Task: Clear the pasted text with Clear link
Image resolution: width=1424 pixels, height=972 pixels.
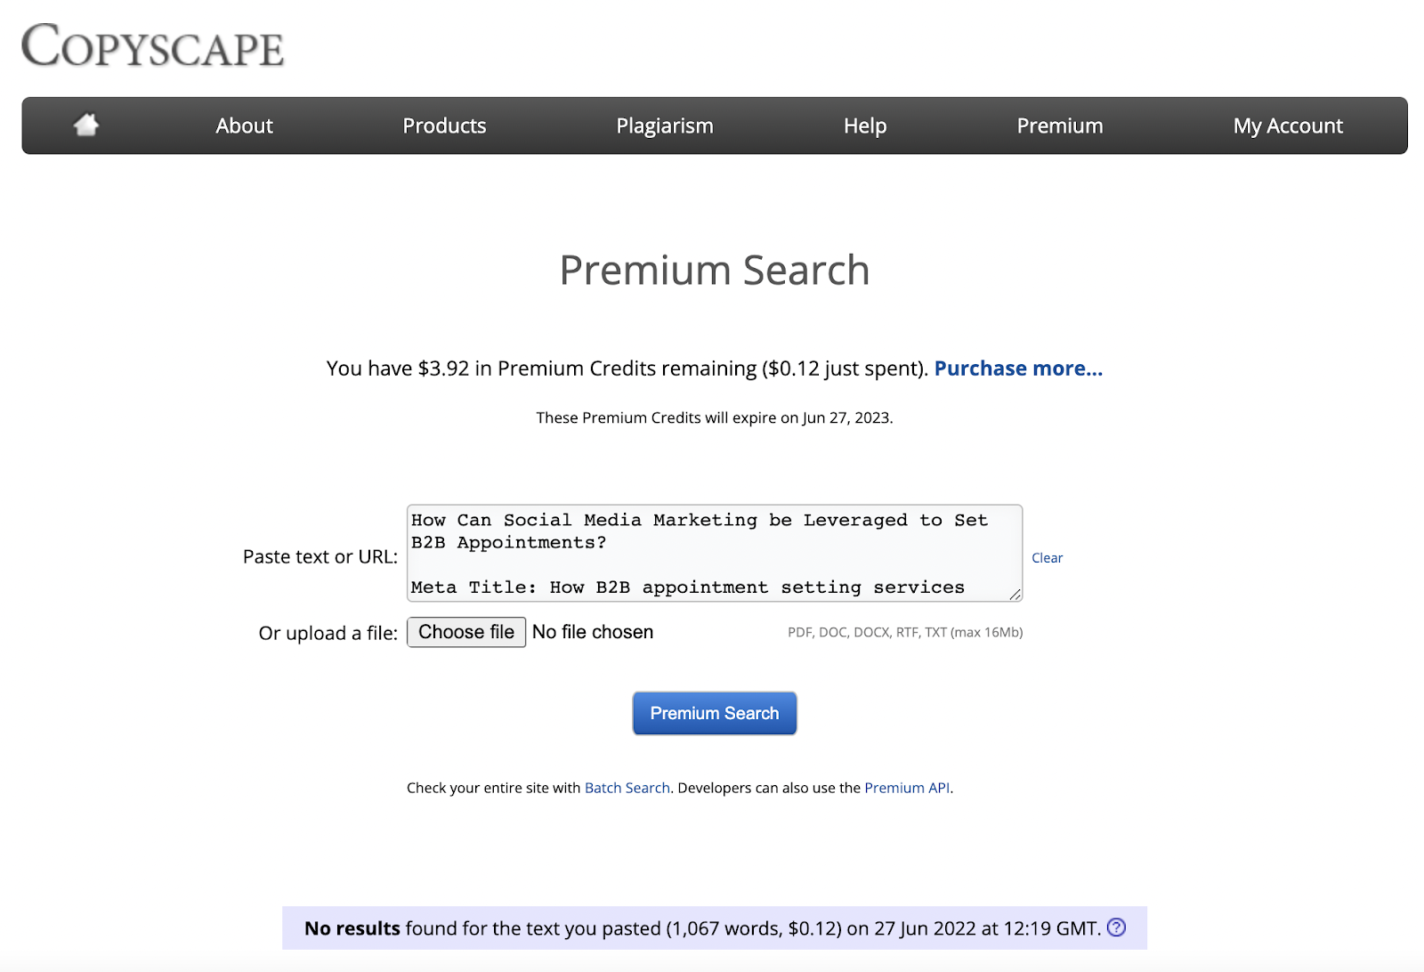Action: pyautogui.click(x=1047, y=558)
